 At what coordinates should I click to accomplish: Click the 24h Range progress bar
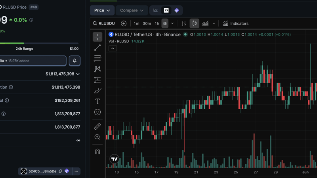pyautogui.click(x=39, y=43)
